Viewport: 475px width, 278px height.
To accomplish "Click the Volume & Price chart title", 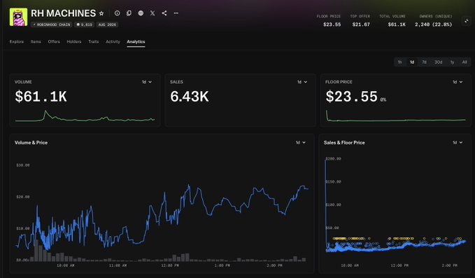I will point(31,142).
